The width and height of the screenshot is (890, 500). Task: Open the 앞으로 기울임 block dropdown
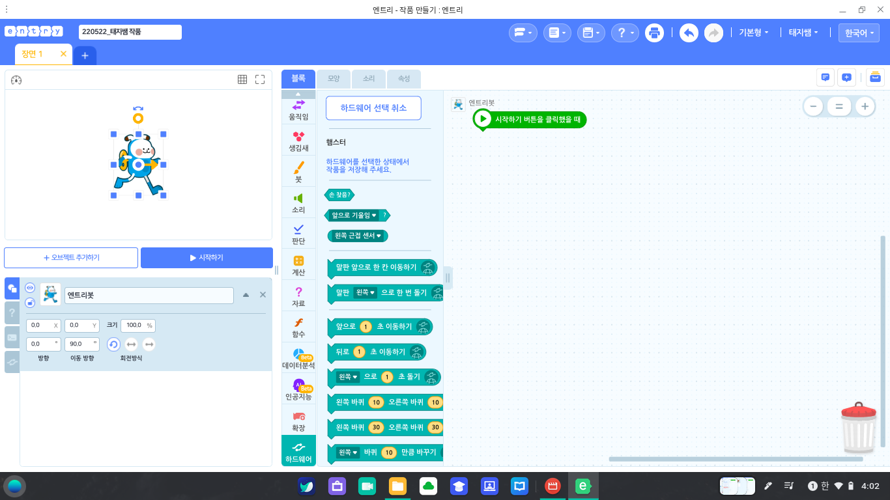point(354,215)
